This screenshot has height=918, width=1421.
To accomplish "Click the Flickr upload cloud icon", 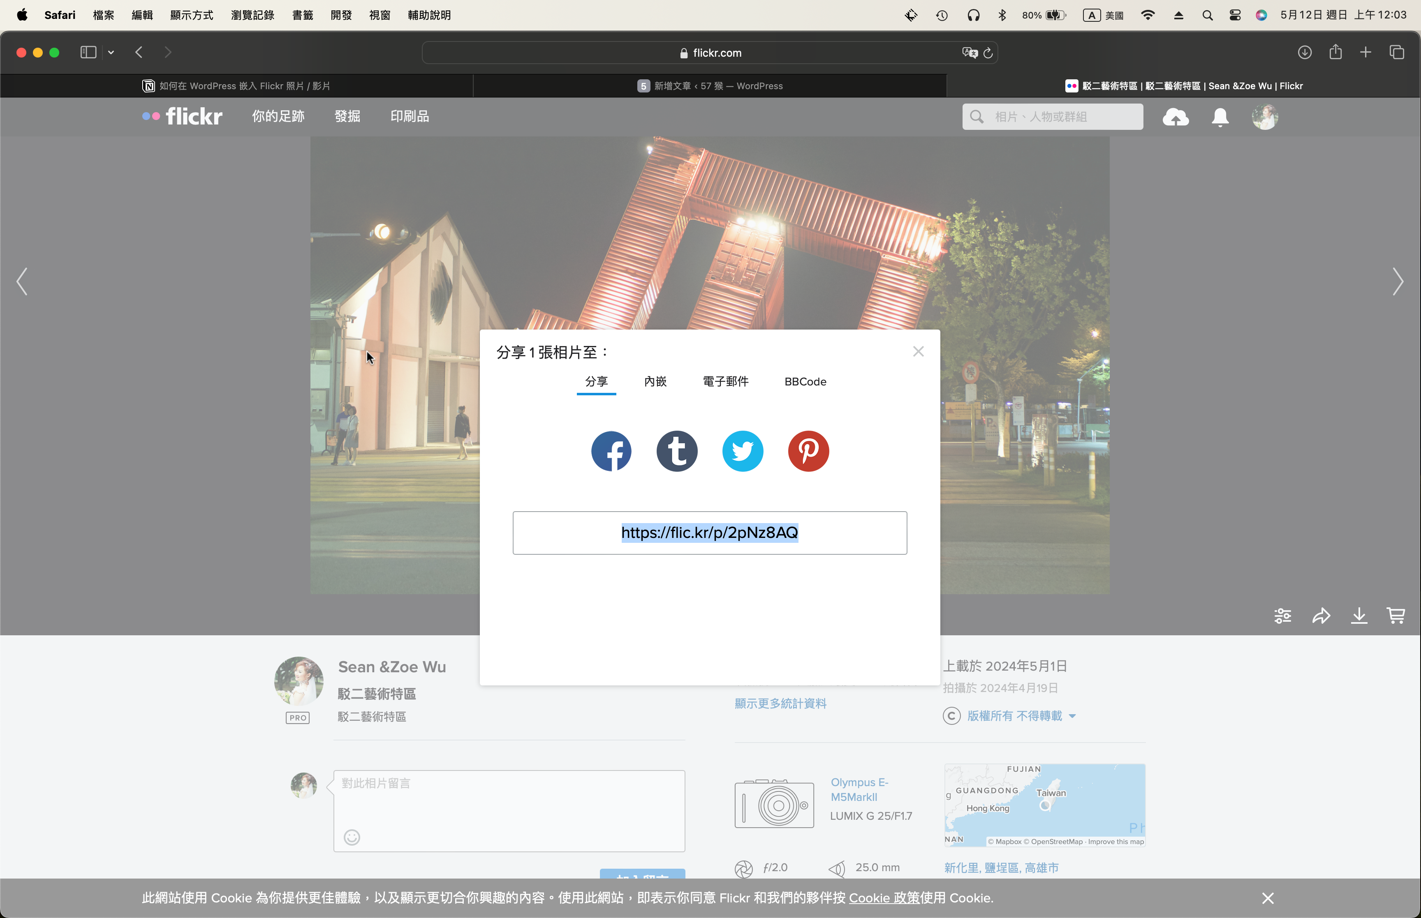I will 1175,117.
